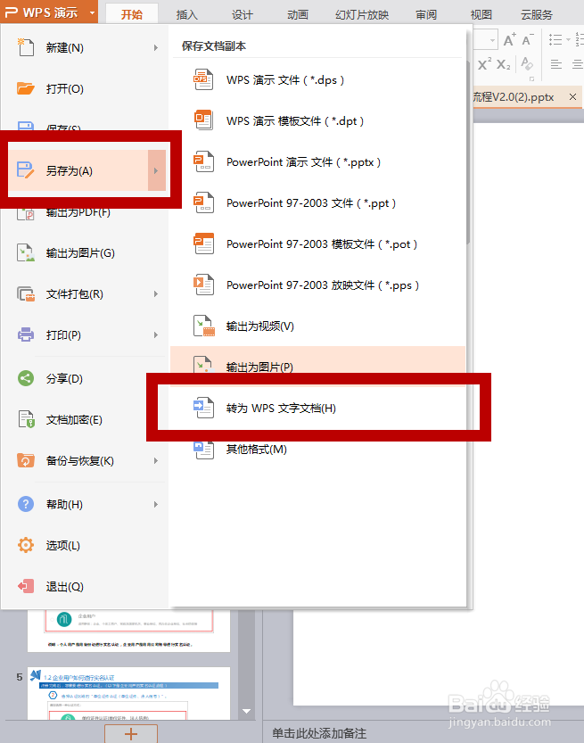This screenshot has width=584, height=743.
Task: Close the 流程V2.0(2).pptx document tab
Action: pyautogui.click(x=572, y=97)
